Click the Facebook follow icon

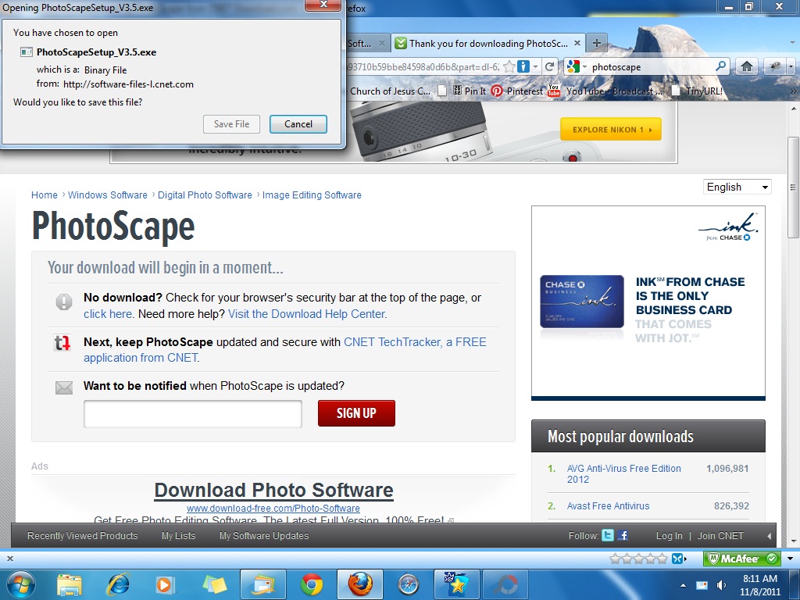623,535
